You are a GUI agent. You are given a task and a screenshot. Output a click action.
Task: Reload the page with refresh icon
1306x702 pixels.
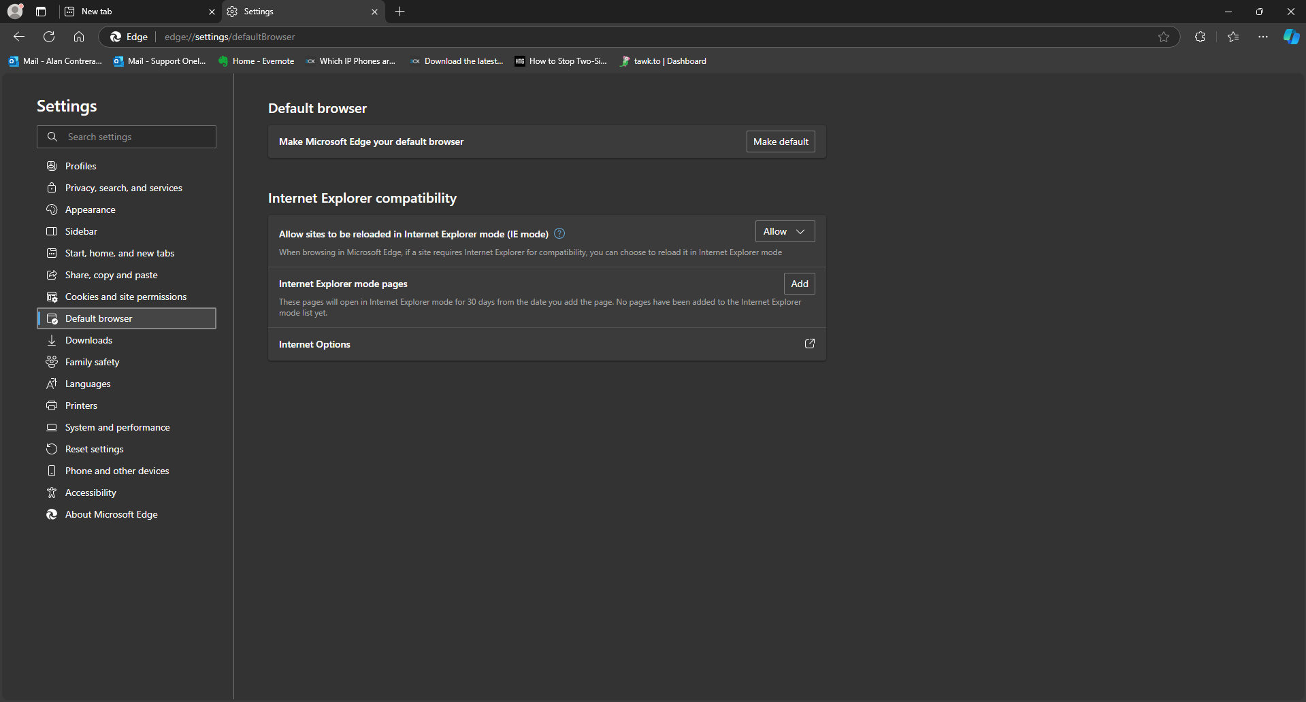[49, 37]
